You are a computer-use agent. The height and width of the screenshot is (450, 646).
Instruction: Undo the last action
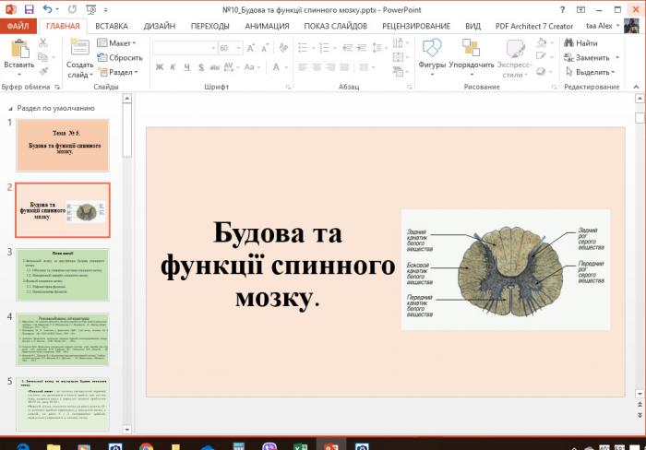coord(48,8)
